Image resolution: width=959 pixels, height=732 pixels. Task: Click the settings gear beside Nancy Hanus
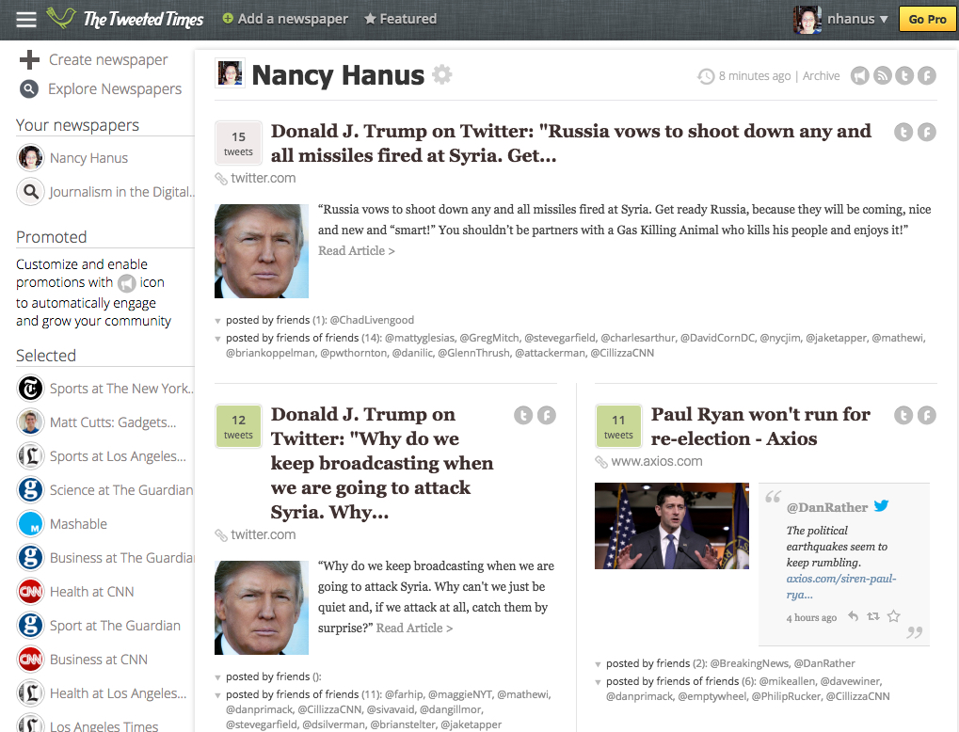(441, 75)
